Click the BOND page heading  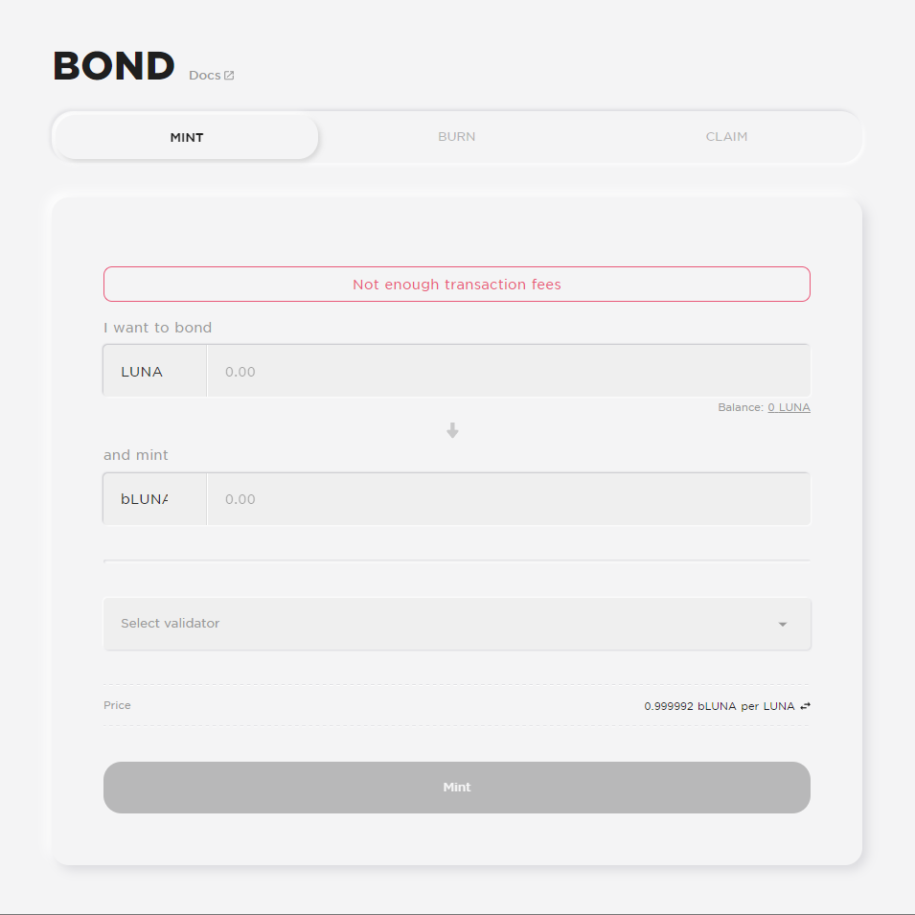tap(114, 65)
